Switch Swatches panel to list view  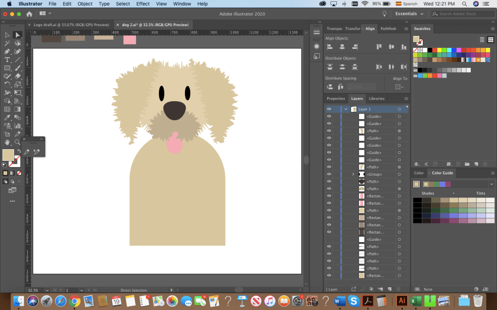tap(482, 40)
